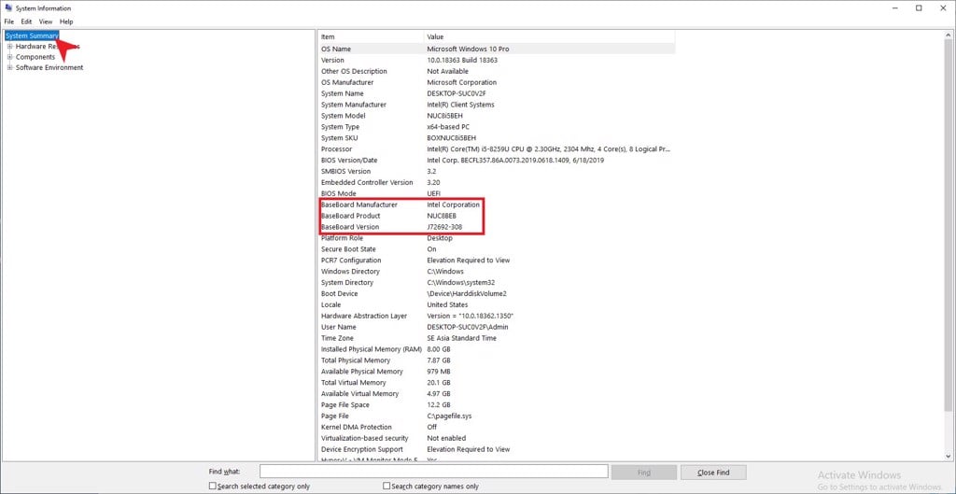
Task: Click the scroll down arrow of the details list
Action: (x=948, y=456)
